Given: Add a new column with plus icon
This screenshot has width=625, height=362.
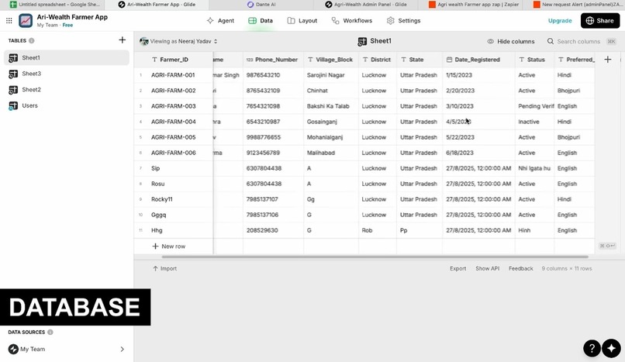Looking at the screenshot, I should [x=607, y=60].
